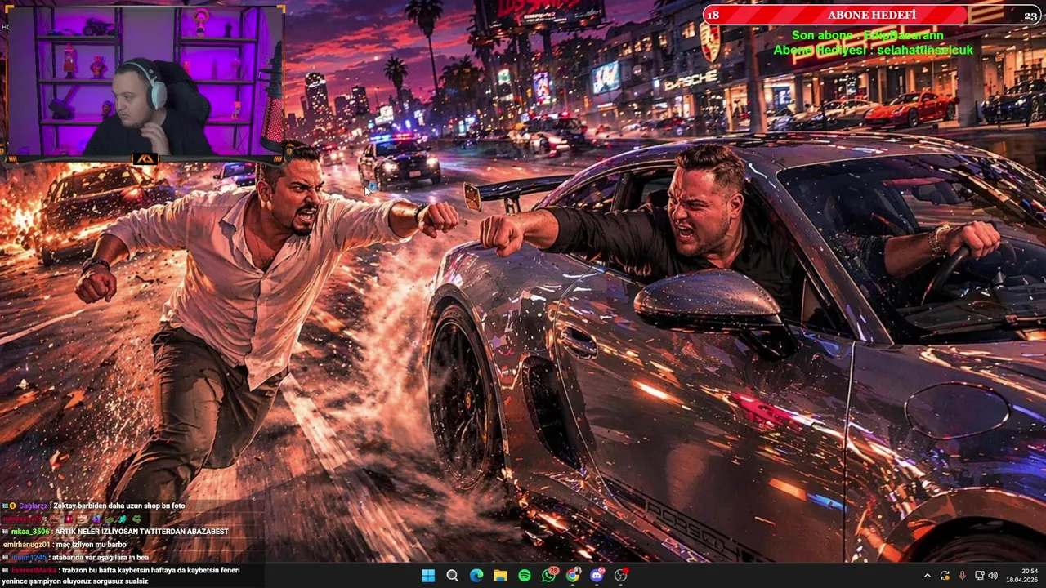Open the clock showing 20:54

1021,576
